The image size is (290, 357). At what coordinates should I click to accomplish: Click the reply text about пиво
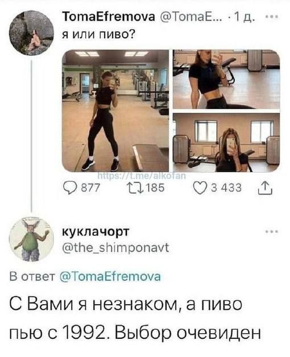point(135,319)
